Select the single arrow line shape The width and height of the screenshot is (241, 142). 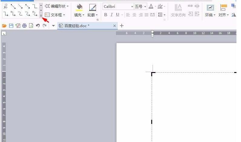[x=20, y=6]
